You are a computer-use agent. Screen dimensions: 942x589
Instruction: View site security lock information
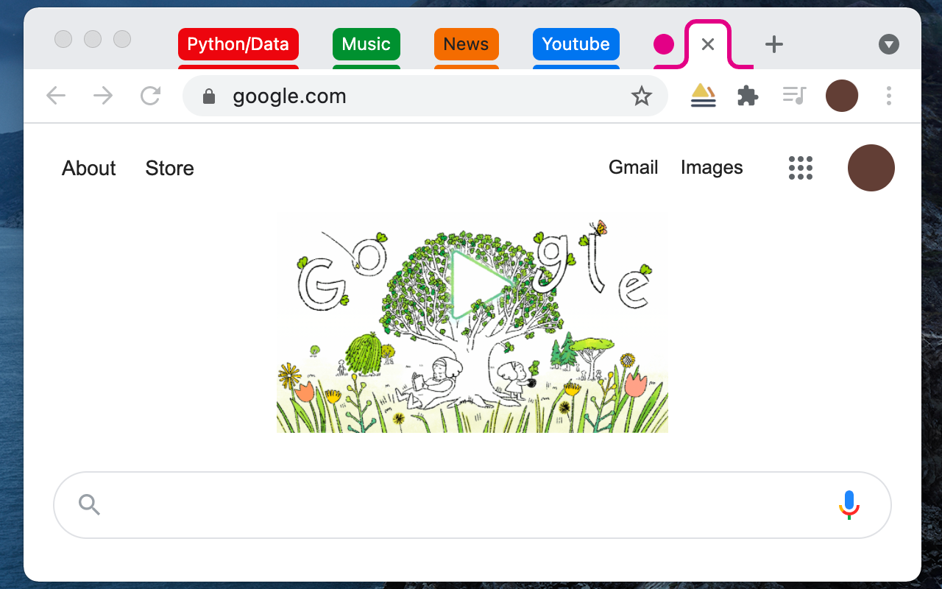pos(209,96)
